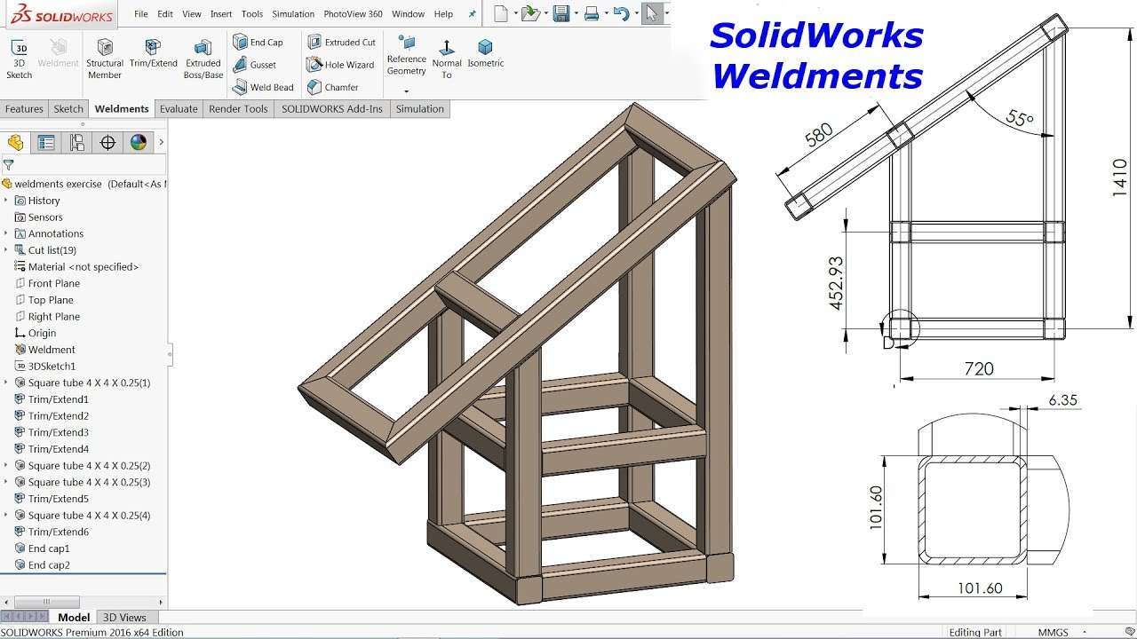Select the Model tab
This screenshot has height=639, width=1137.
pos(74,617)
